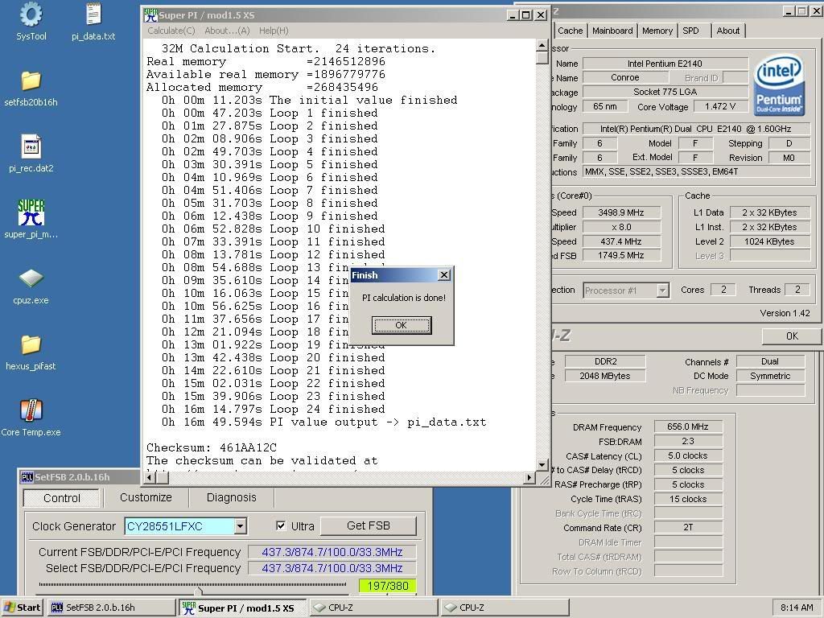Confirm the Finish dialog with OK
This screenshot has width=824, height=618.
tap(402, 325)
